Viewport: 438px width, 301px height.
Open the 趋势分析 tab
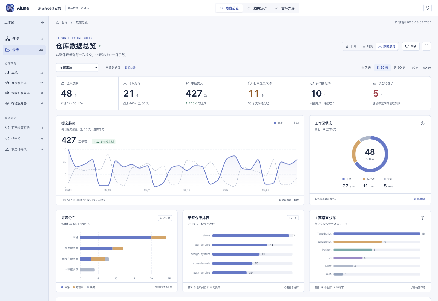point(257,8)
